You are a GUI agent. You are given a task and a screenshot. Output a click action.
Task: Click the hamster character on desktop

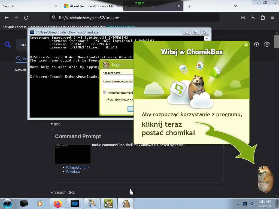pyautogui.click(x=265, y=179)
